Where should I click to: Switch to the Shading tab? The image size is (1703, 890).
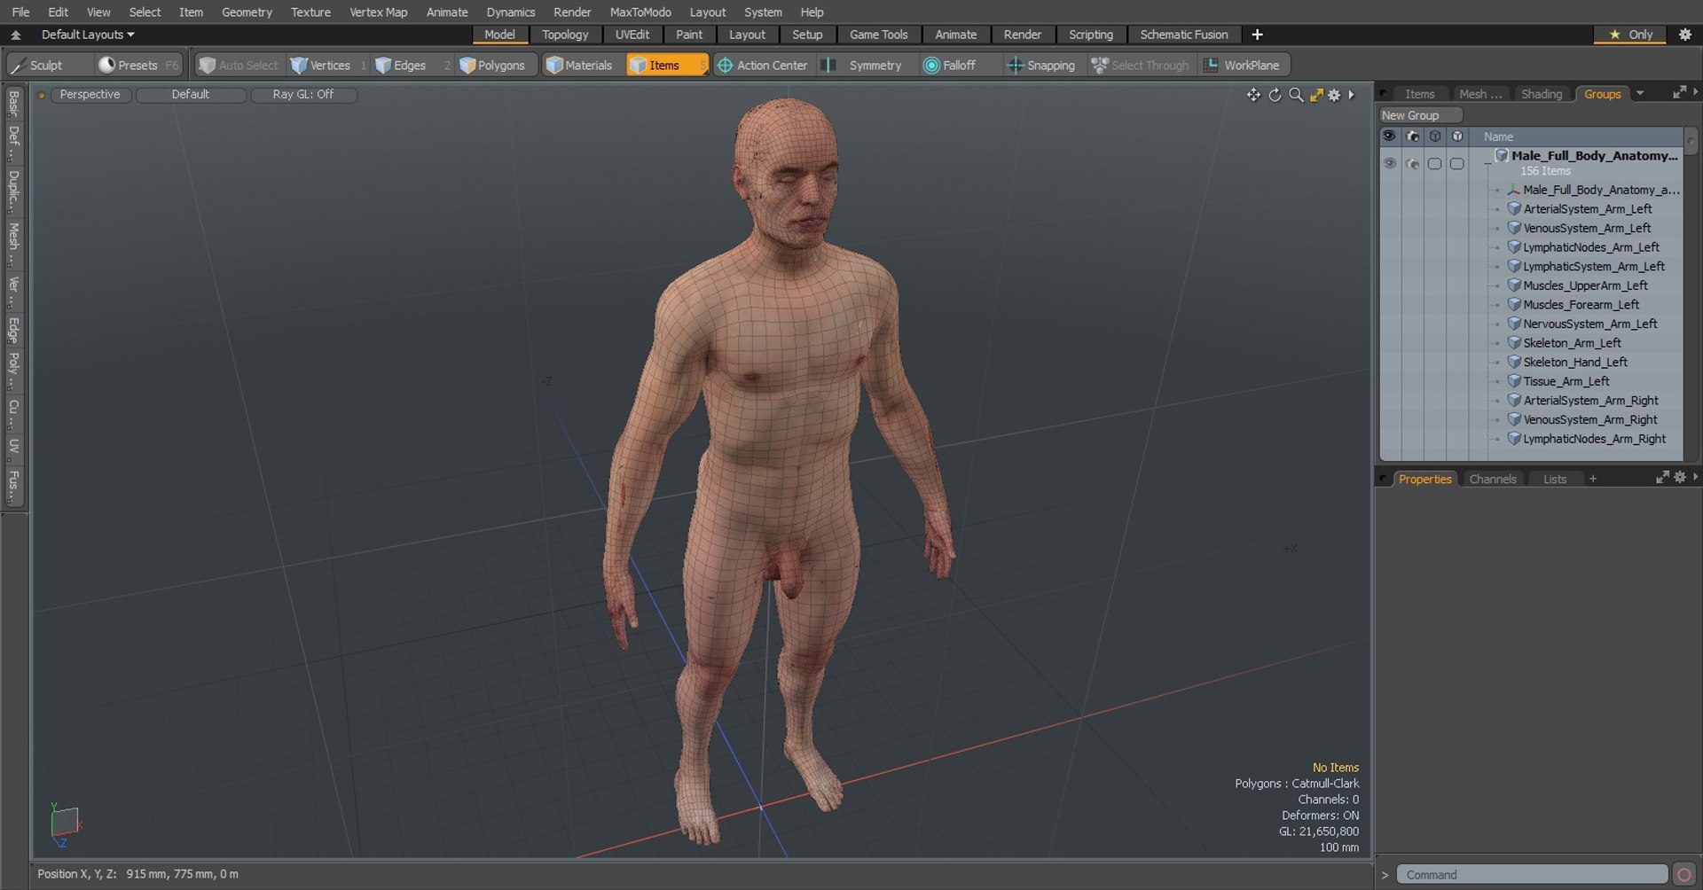coord(1542,94)
